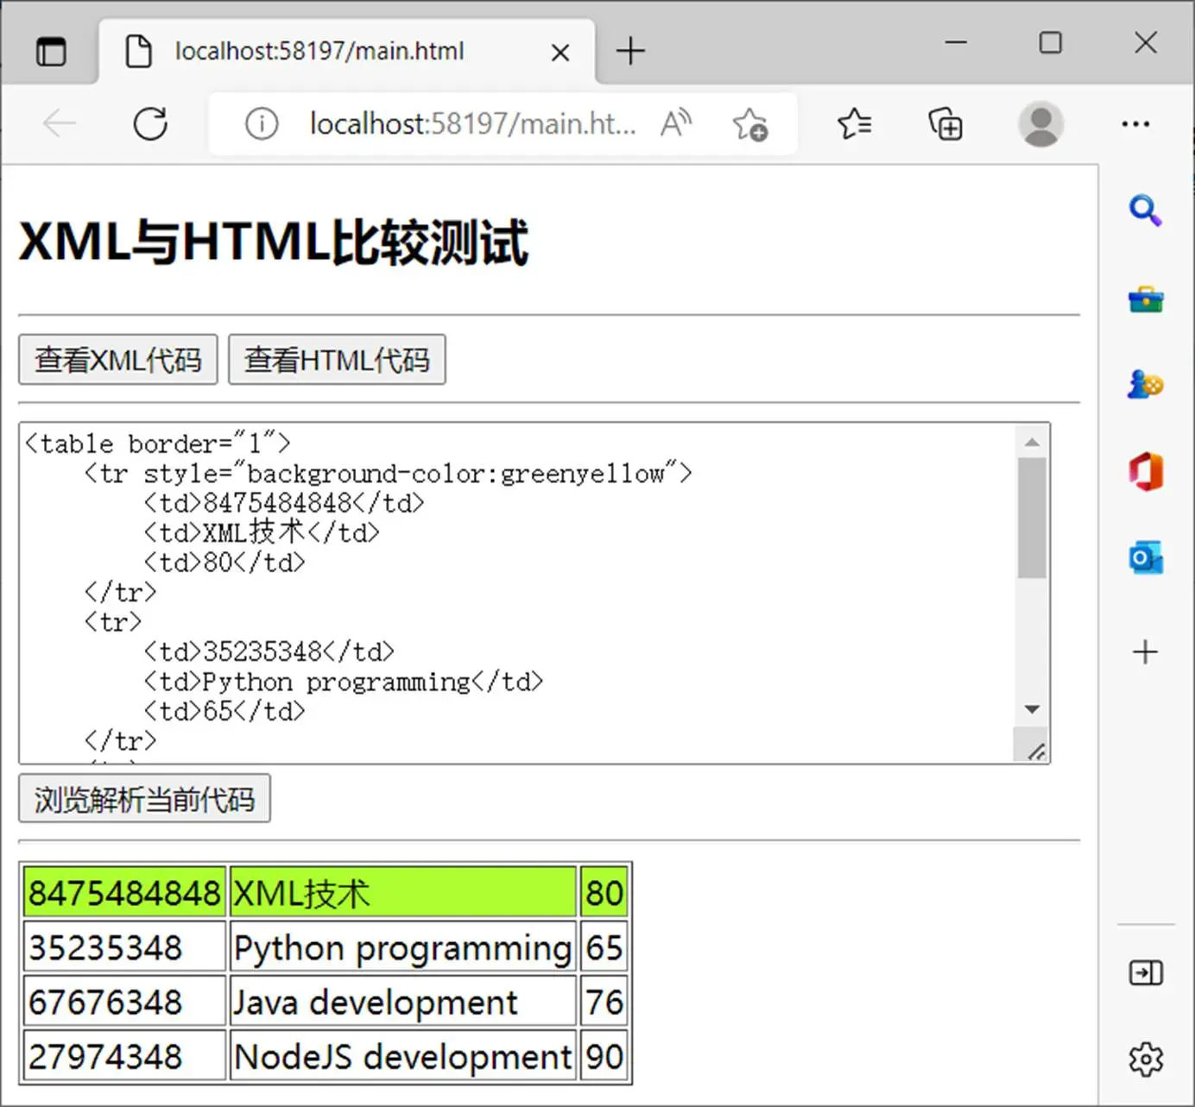Maximize the browser window
Screen dimensions: 1195x1107
tap(1051, 42)
